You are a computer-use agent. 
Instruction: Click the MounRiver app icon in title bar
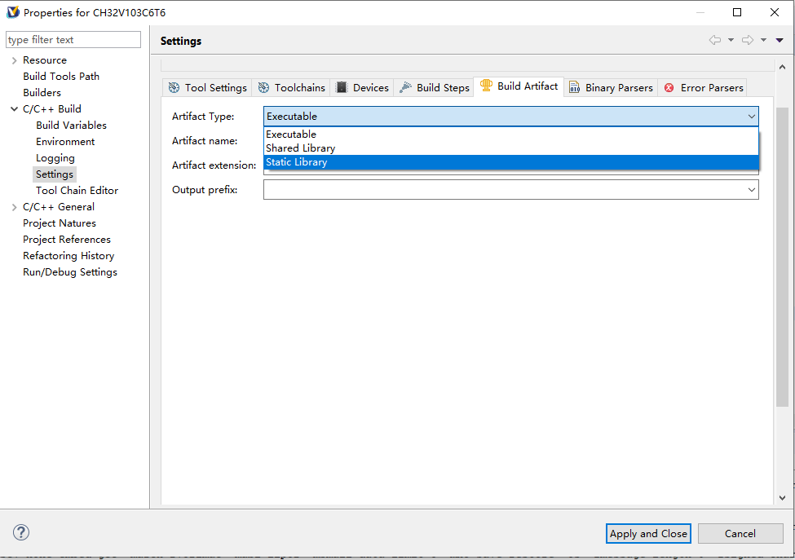click(13, 11)
